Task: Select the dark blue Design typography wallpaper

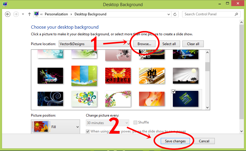Action: (186, 99)
